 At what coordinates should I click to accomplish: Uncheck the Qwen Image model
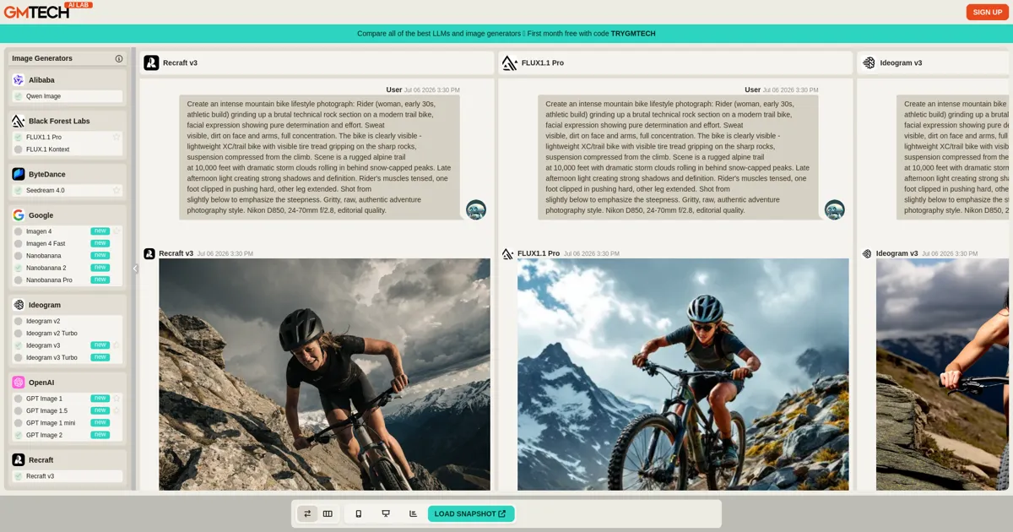click(x=19, y=96)
